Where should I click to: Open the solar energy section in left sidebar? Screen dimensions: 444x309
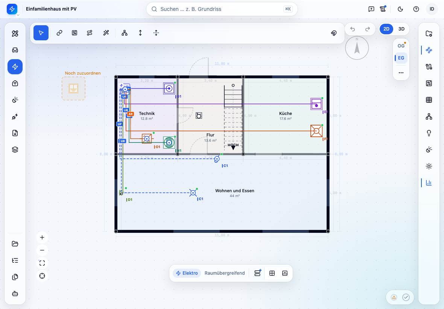click(15, 100)
